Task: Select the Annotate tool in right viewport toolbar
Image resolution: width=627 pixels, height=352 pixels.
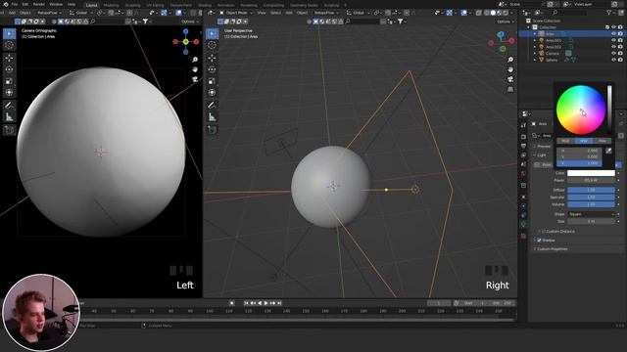Action: [x=212, y=106]
